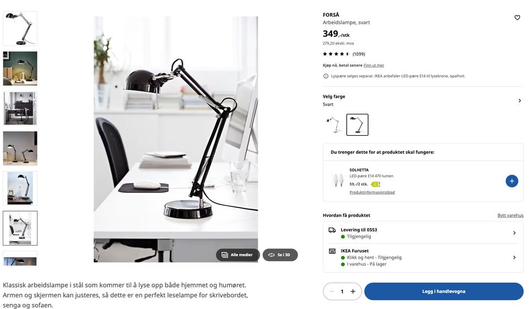The width and height of the screenshot is (529, 309).
Task: Decrease quantity with minus stepper
Action: tap(332, 291)
